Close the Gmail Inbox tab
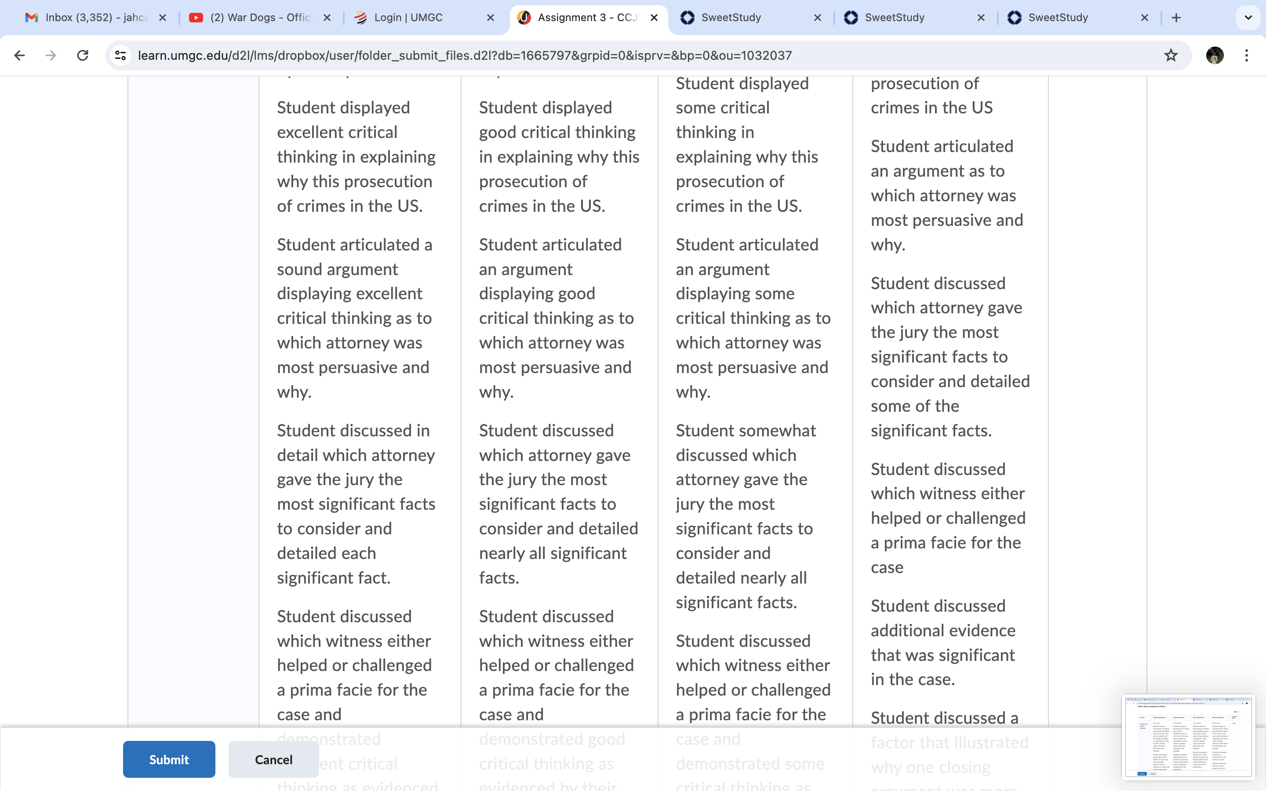The height and width of the screenshot is (791, 1266). click(163, 18)
